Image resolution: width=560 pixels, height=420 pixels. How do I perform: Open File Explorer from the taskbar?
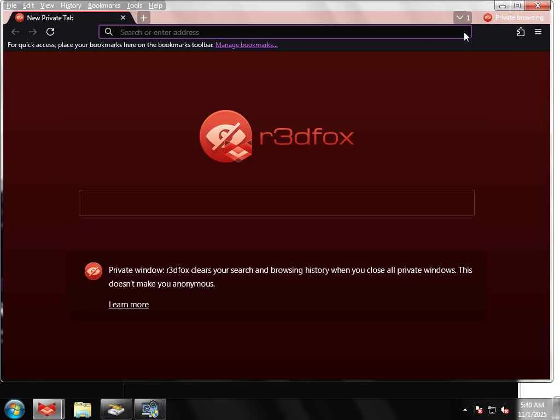point(83,409)
